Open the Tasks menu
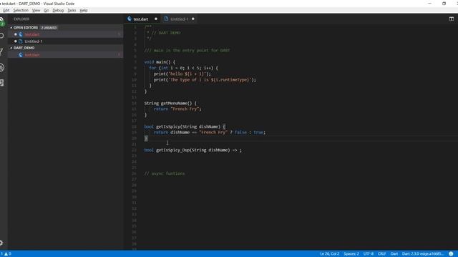 coord(72,10)
